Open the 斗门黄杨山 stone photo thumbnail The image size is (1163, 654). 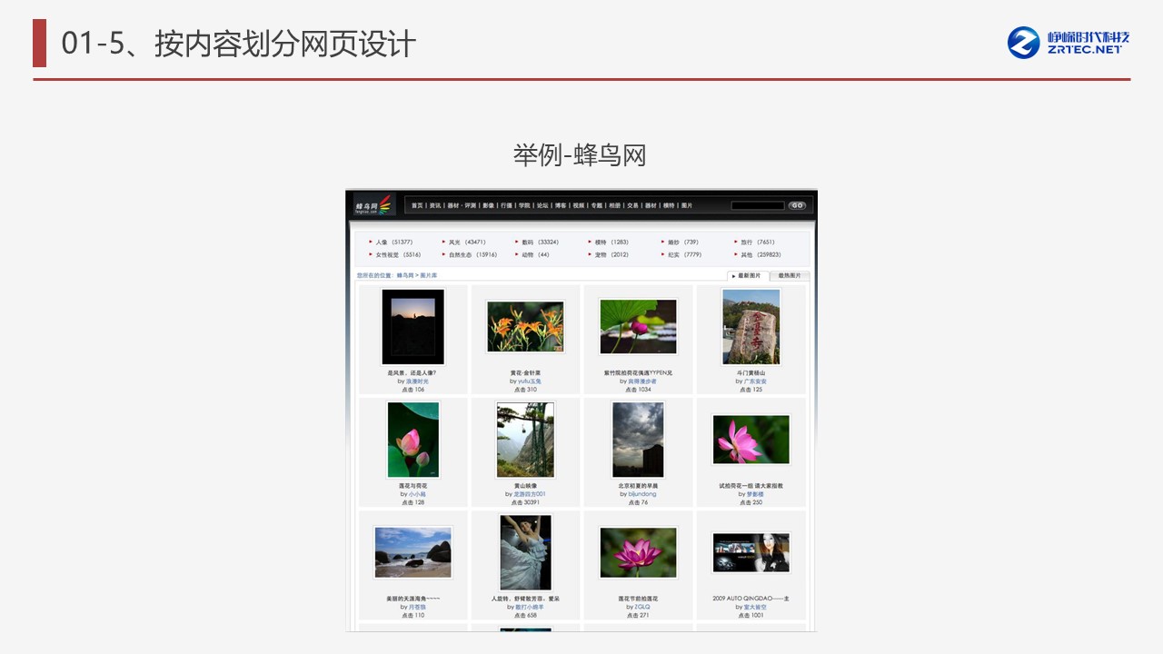750,327
